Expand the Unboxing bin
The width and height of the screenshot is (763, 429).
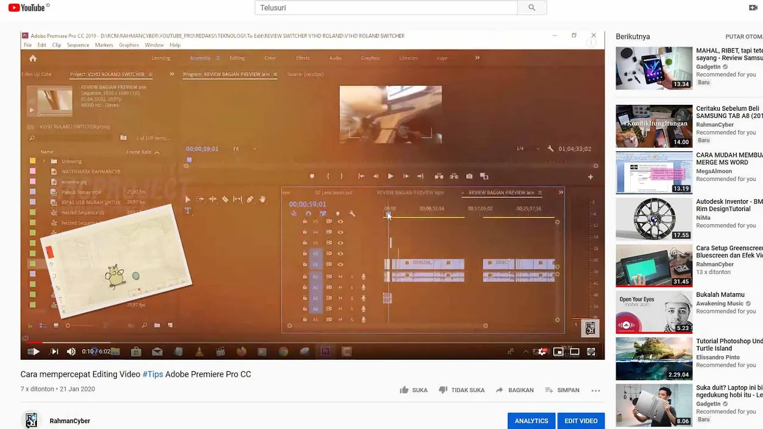(44, 161)
